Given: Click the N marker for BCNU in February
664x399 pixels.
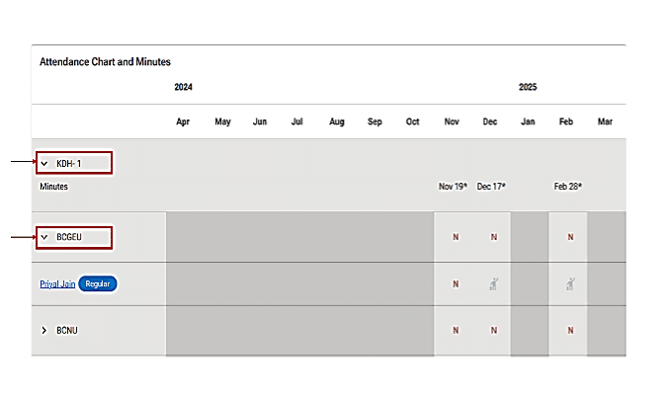Looking at the screenshot, I should (569, 330).
